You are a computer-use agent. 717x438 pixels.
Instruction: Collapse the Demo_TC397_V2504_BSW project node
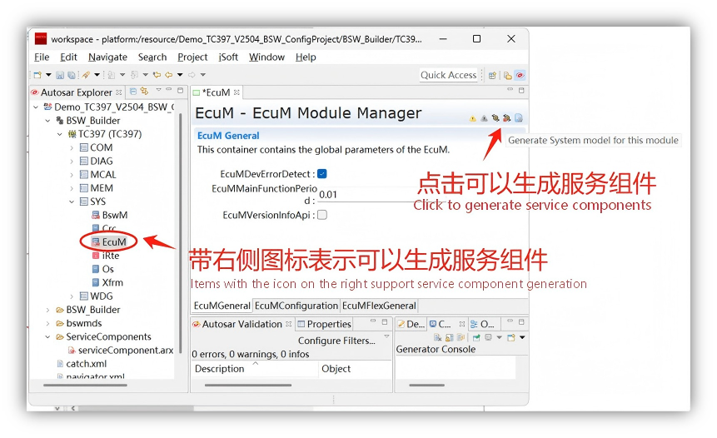point(36,107)
